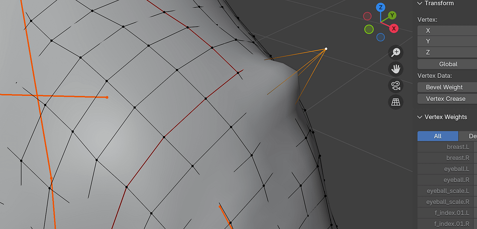Toggle perspective/orthographic grid icon
The height and width of the screenshot is (229, 477).
click(396, 101)
